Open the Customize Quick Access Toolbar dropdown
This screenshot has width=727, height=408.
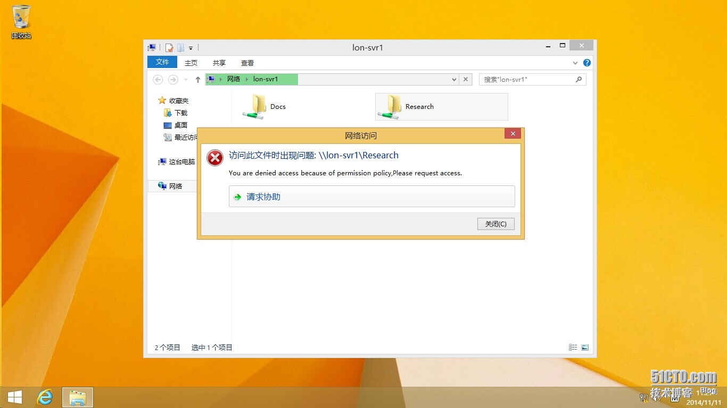tap(191, 48)
